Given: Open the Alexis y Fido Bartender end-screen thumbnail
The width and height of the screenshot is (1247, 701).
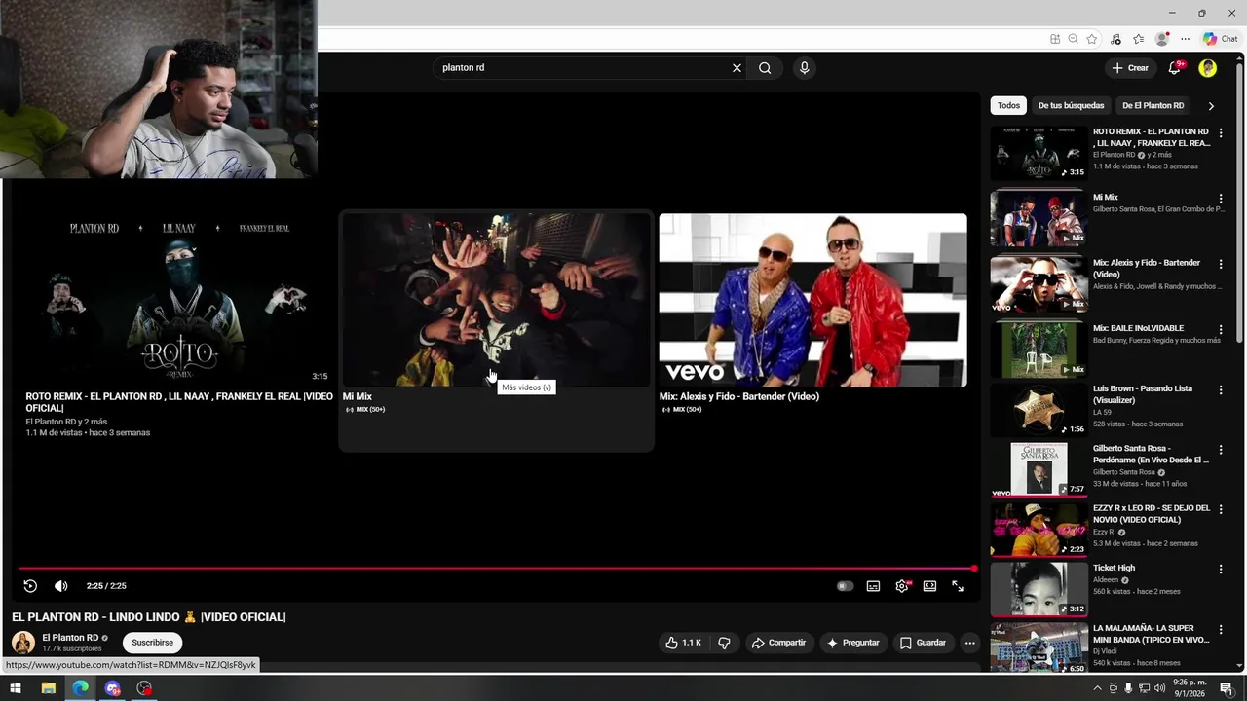Looking at the screenshot, I should [812, 300].
